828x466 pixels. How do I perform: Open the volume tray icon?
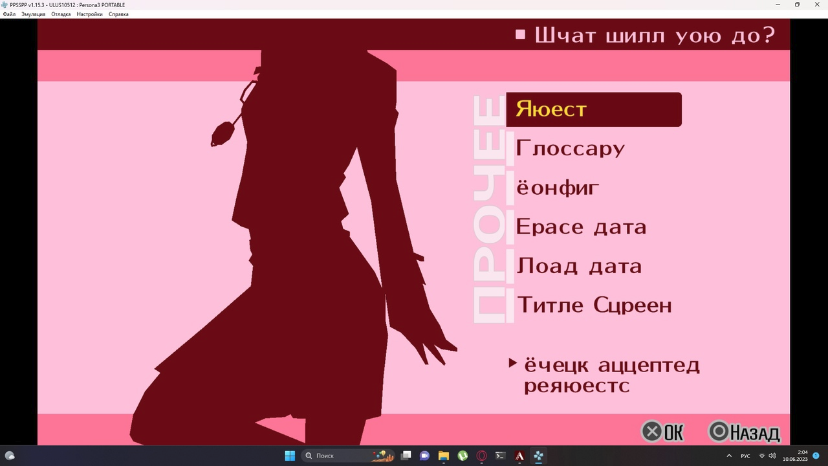coord(772,456)
